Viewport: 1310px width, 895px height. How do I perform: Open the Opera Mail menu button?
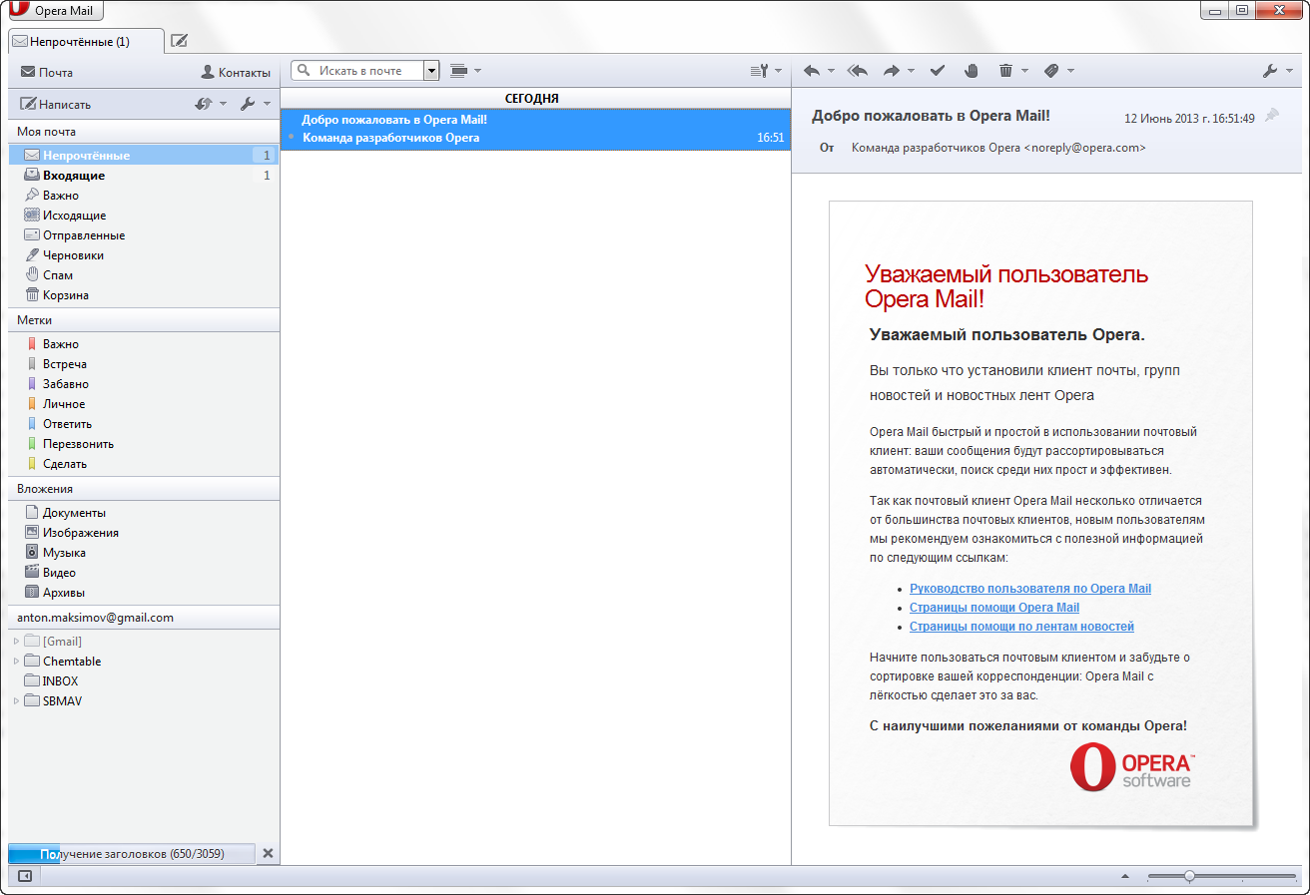[54, 11]
